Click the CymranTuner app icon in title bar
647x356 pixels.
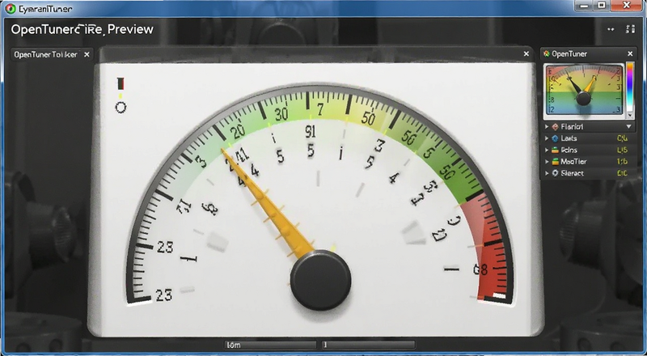click(11, 8)
